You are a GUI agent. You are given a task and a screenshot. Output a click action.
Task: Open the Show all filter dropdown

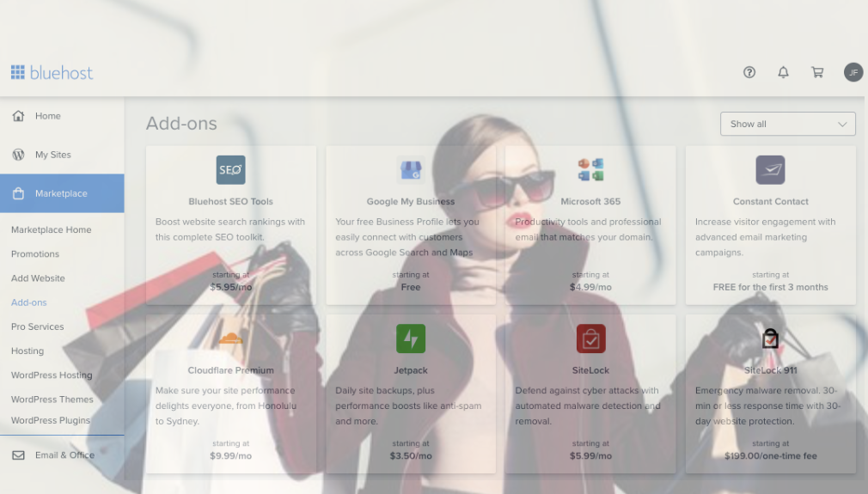click(x=787, y=124)
